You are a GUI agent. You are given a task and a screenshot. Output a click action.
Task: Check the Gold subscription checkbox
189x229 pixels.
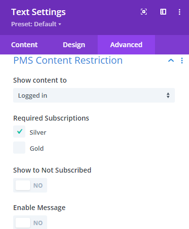tap(19, 147)
